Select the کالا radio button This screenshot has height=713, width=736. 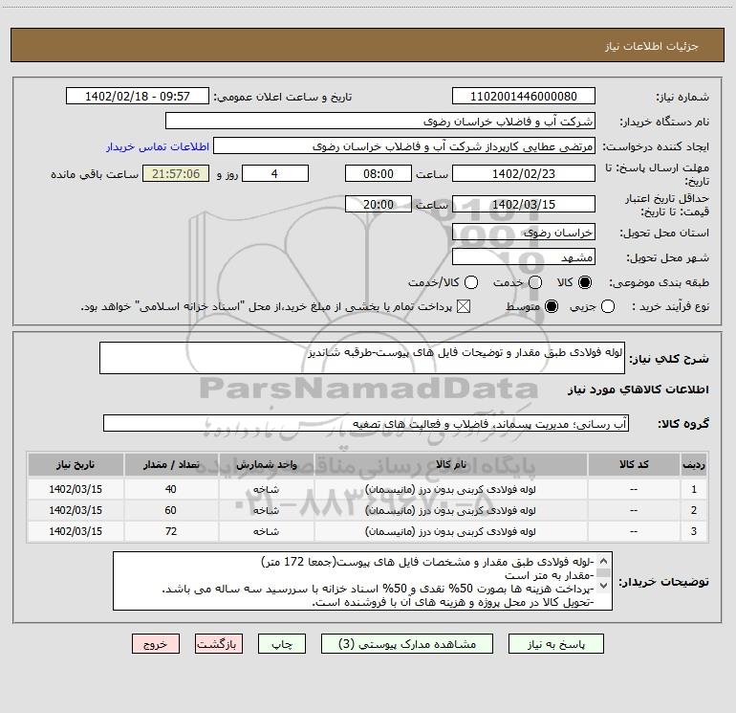pos(585,282)
